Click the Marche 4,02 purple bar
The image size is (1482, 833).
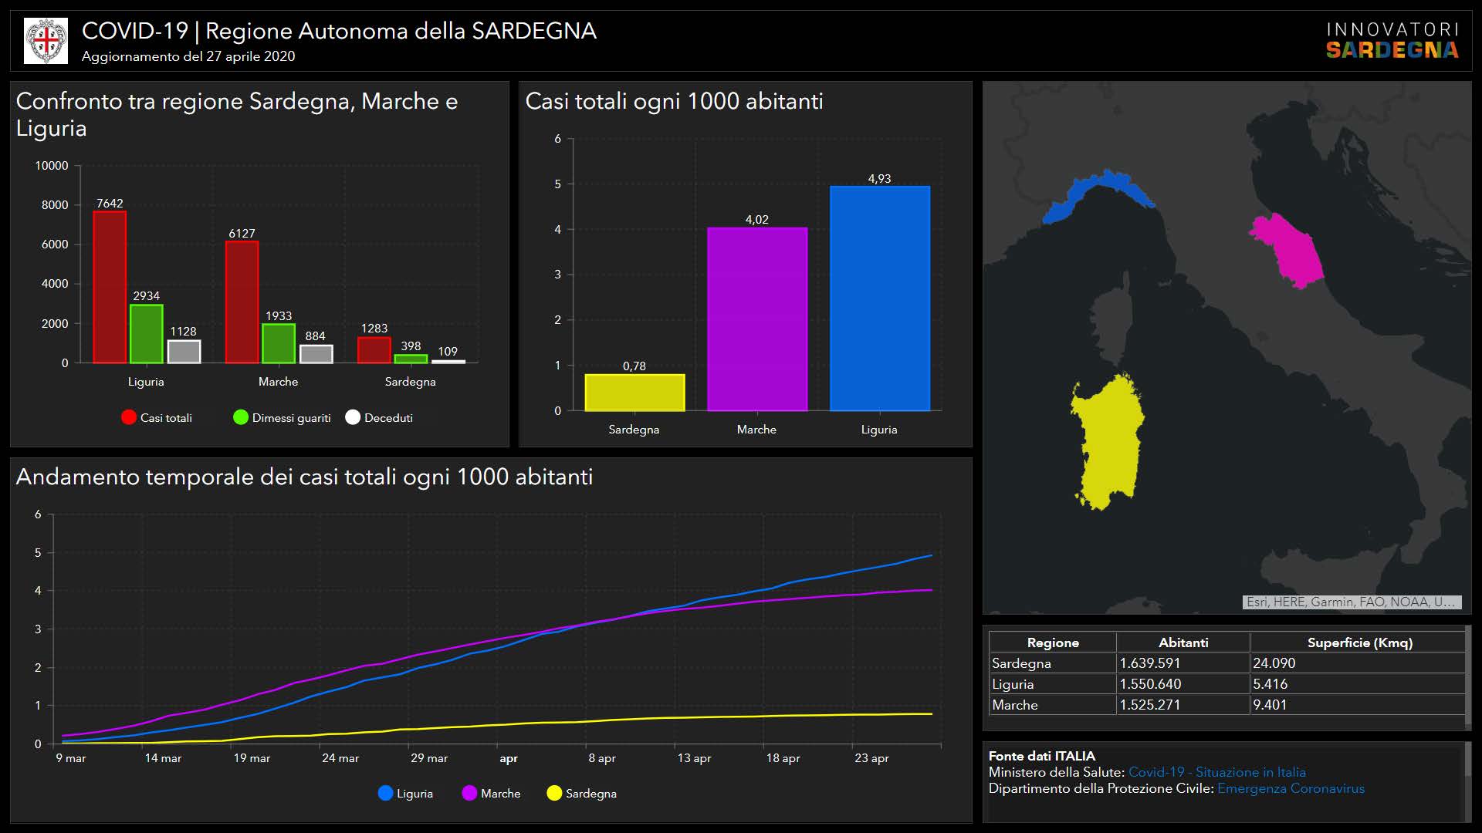(756, 319)
